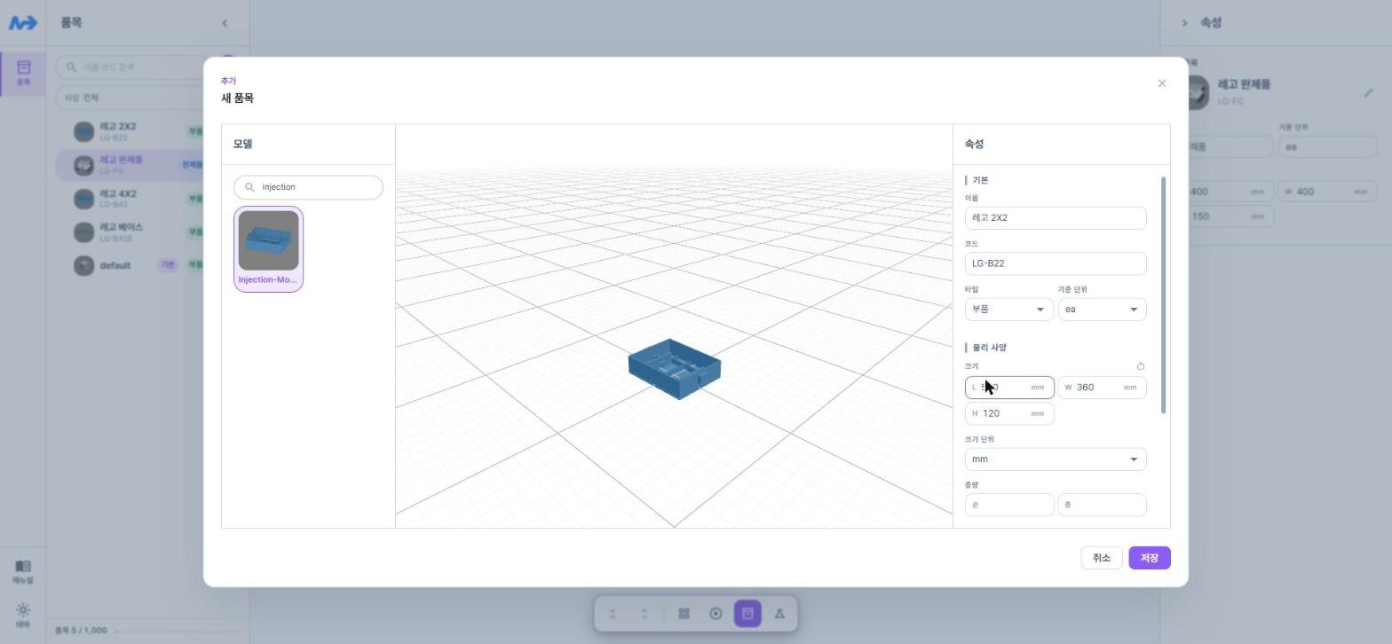This screenshot has width=1392, height=644.
Task: Close the 새 품목 dialog
Action: click(x=1162, y=83)
